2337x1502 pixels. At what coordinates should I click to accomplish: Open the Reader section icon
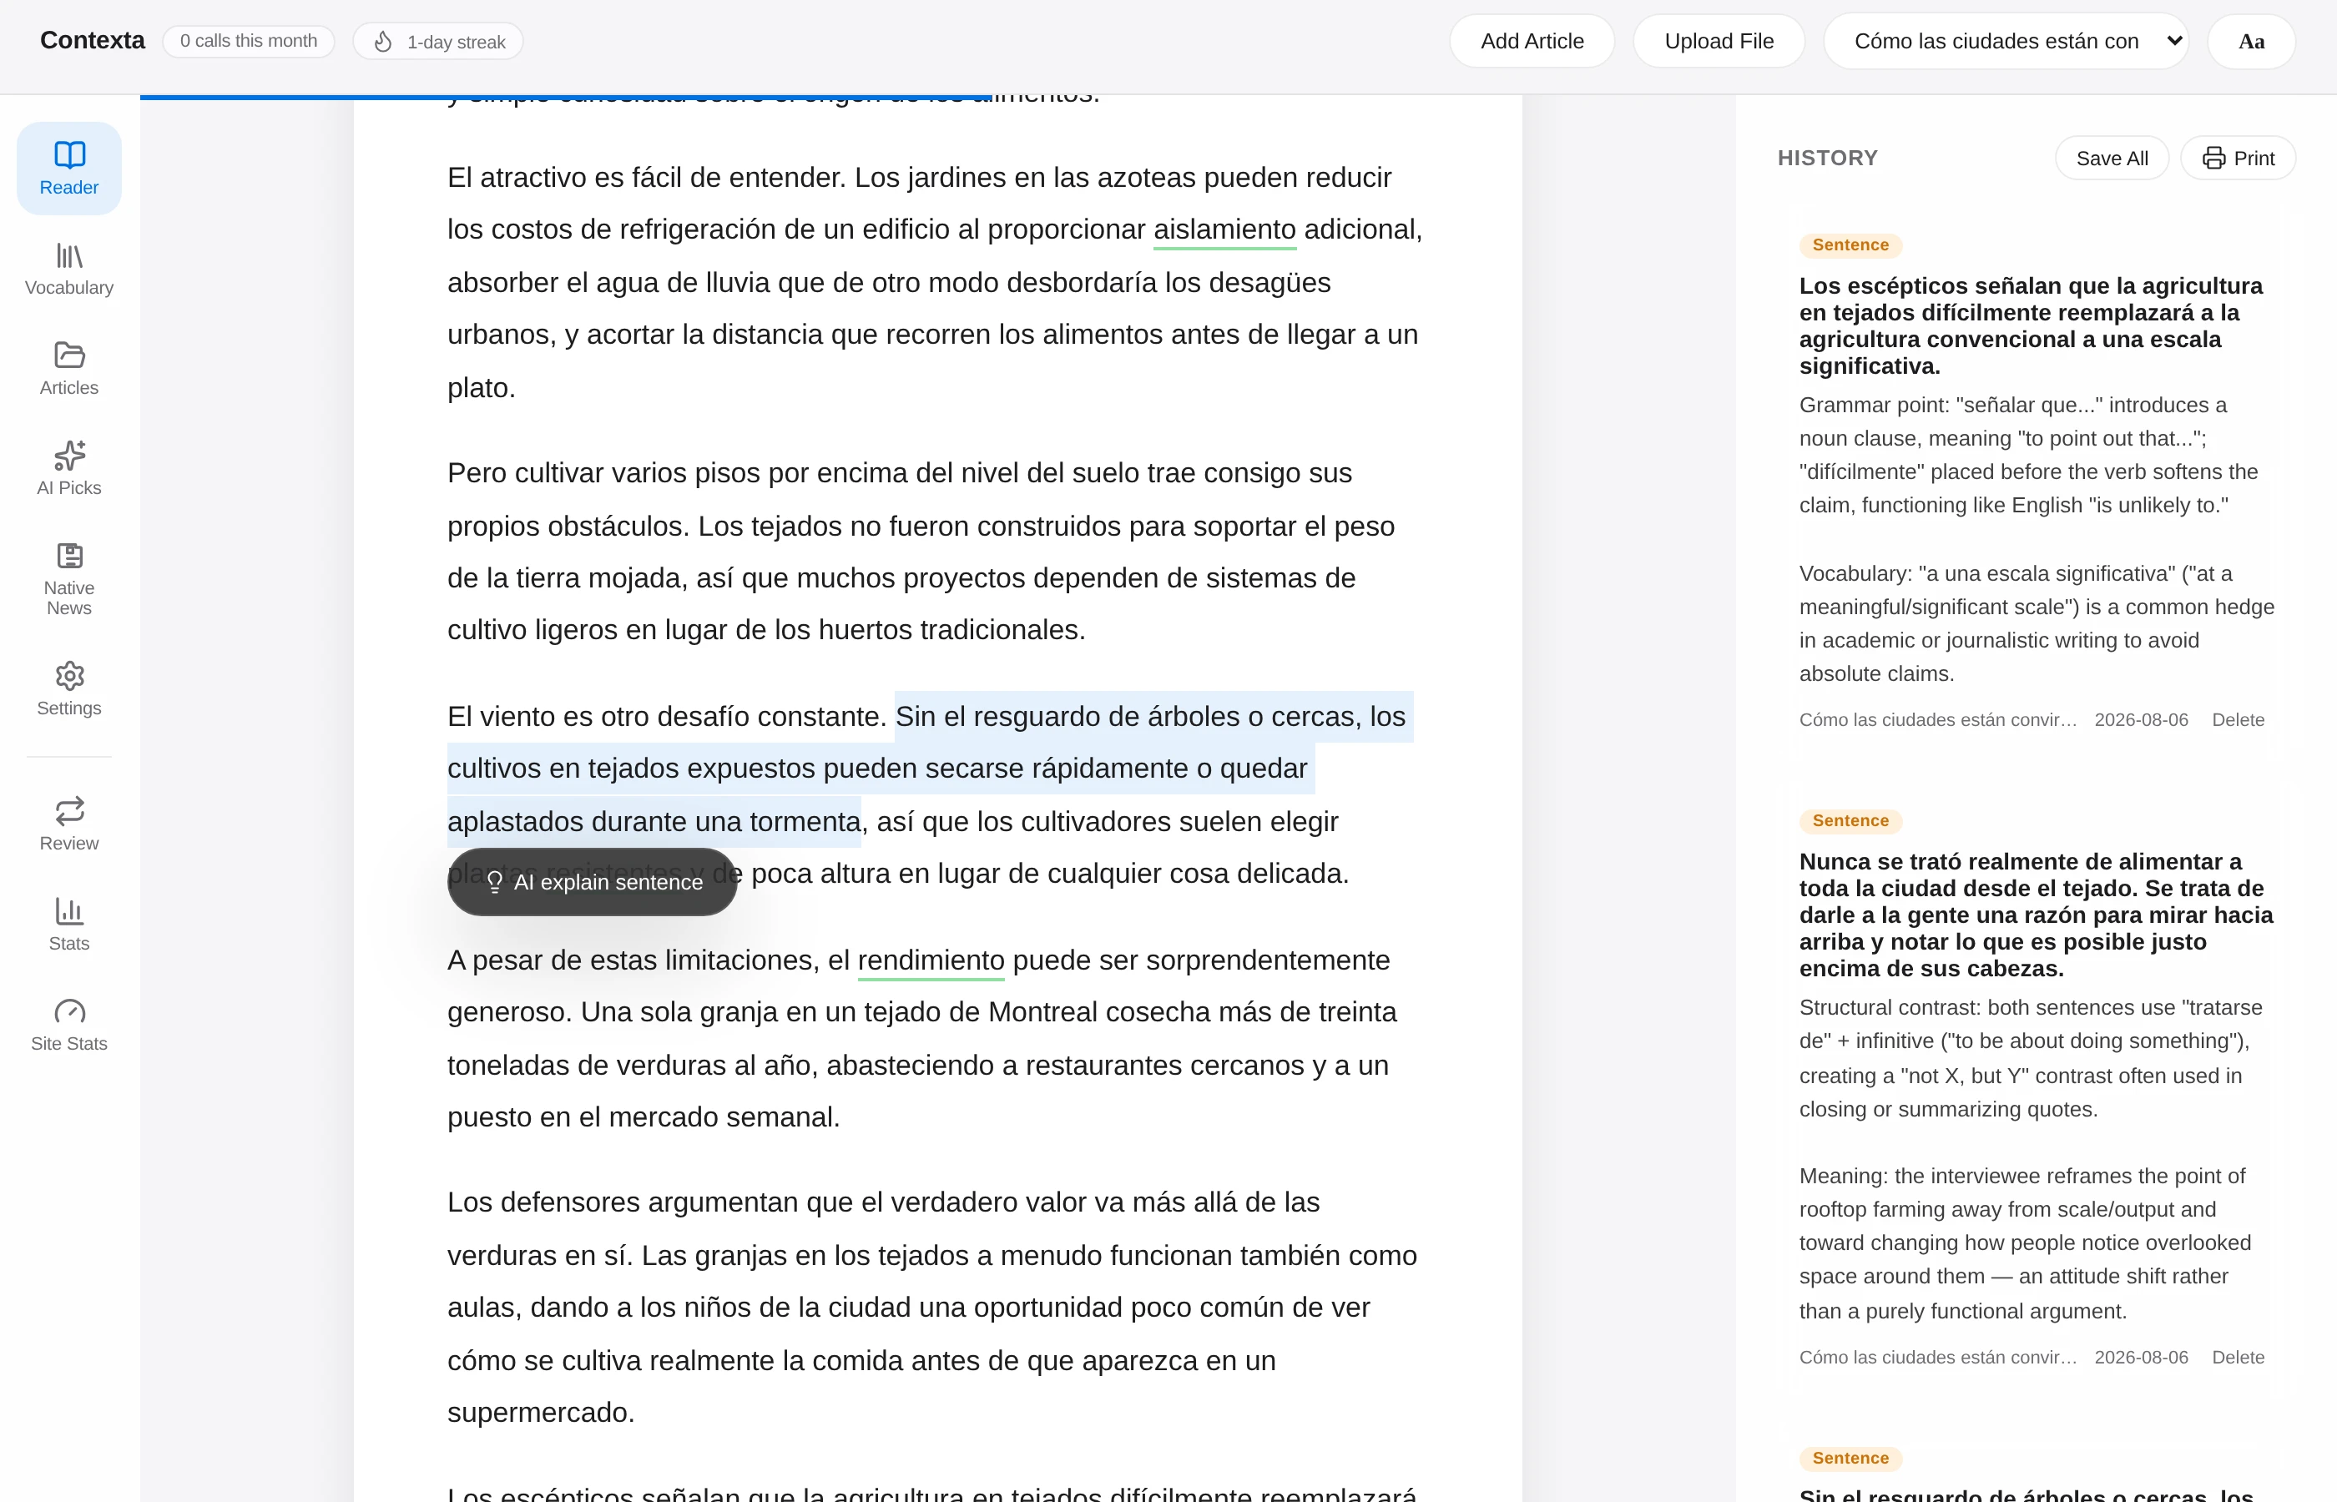[69, 154]
